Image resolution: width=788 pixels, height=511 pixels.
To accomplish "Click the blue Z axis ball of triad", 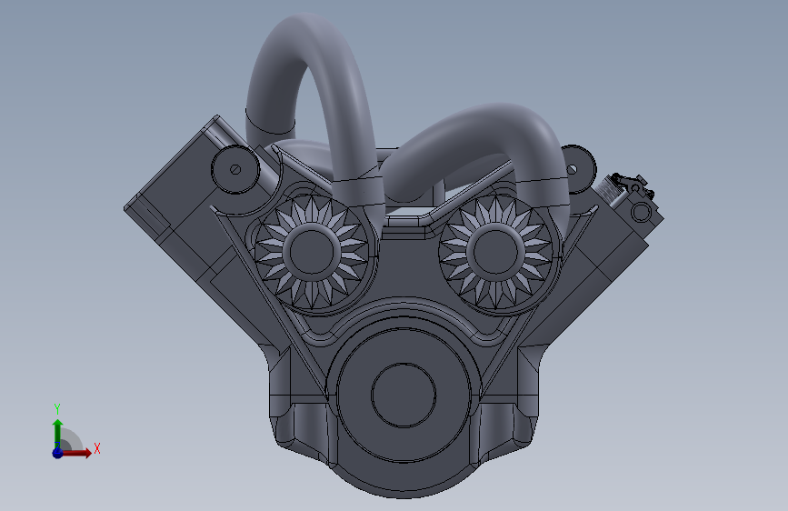I will (x=58, y=453).
